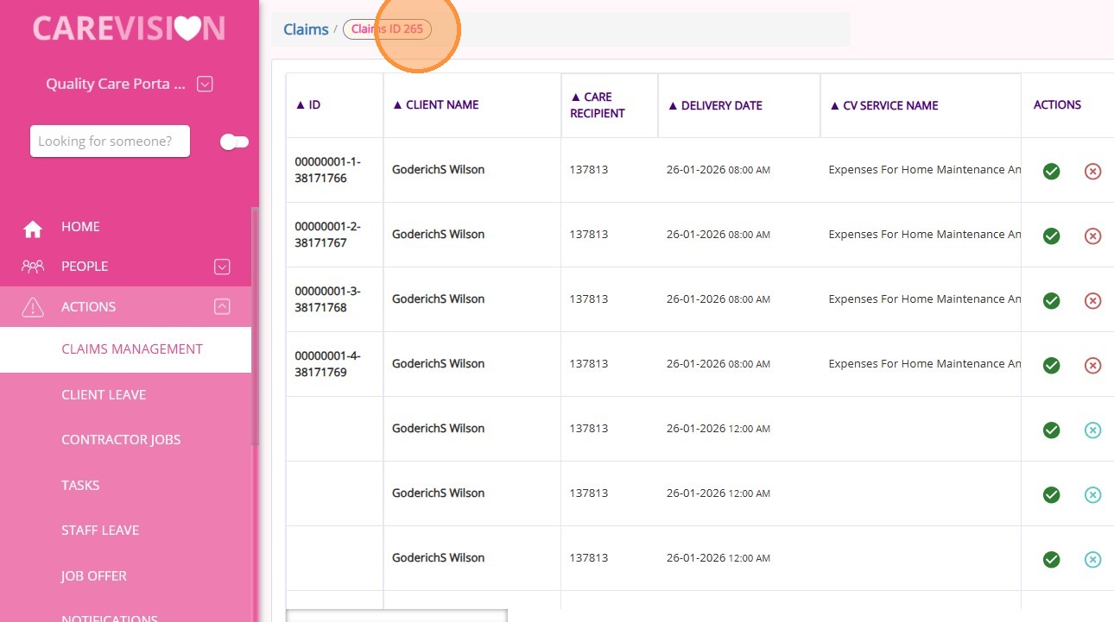Select Job Offer in the sidebar

[x=94, y=576]
